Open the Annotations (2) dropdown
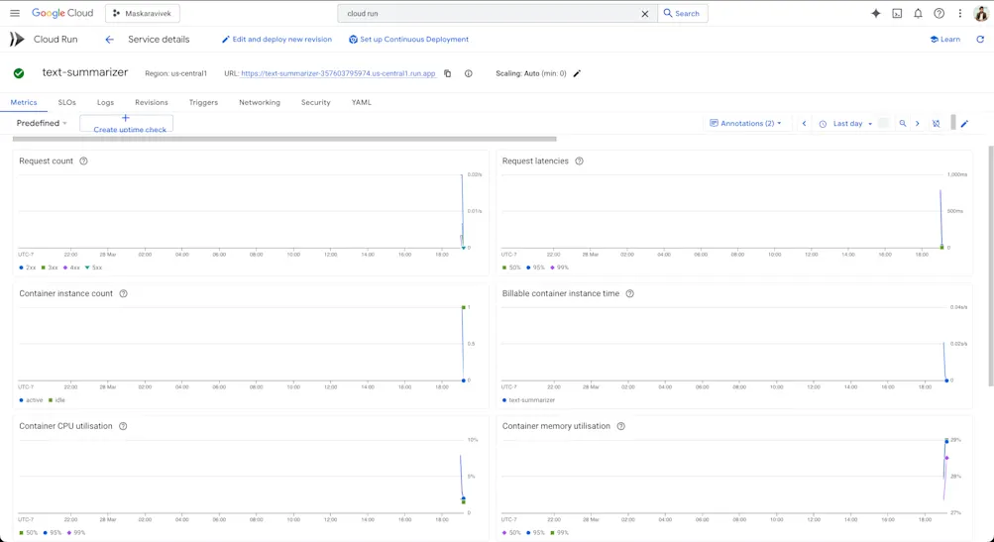The image size is (994, 542). click(x=745, y=123)
